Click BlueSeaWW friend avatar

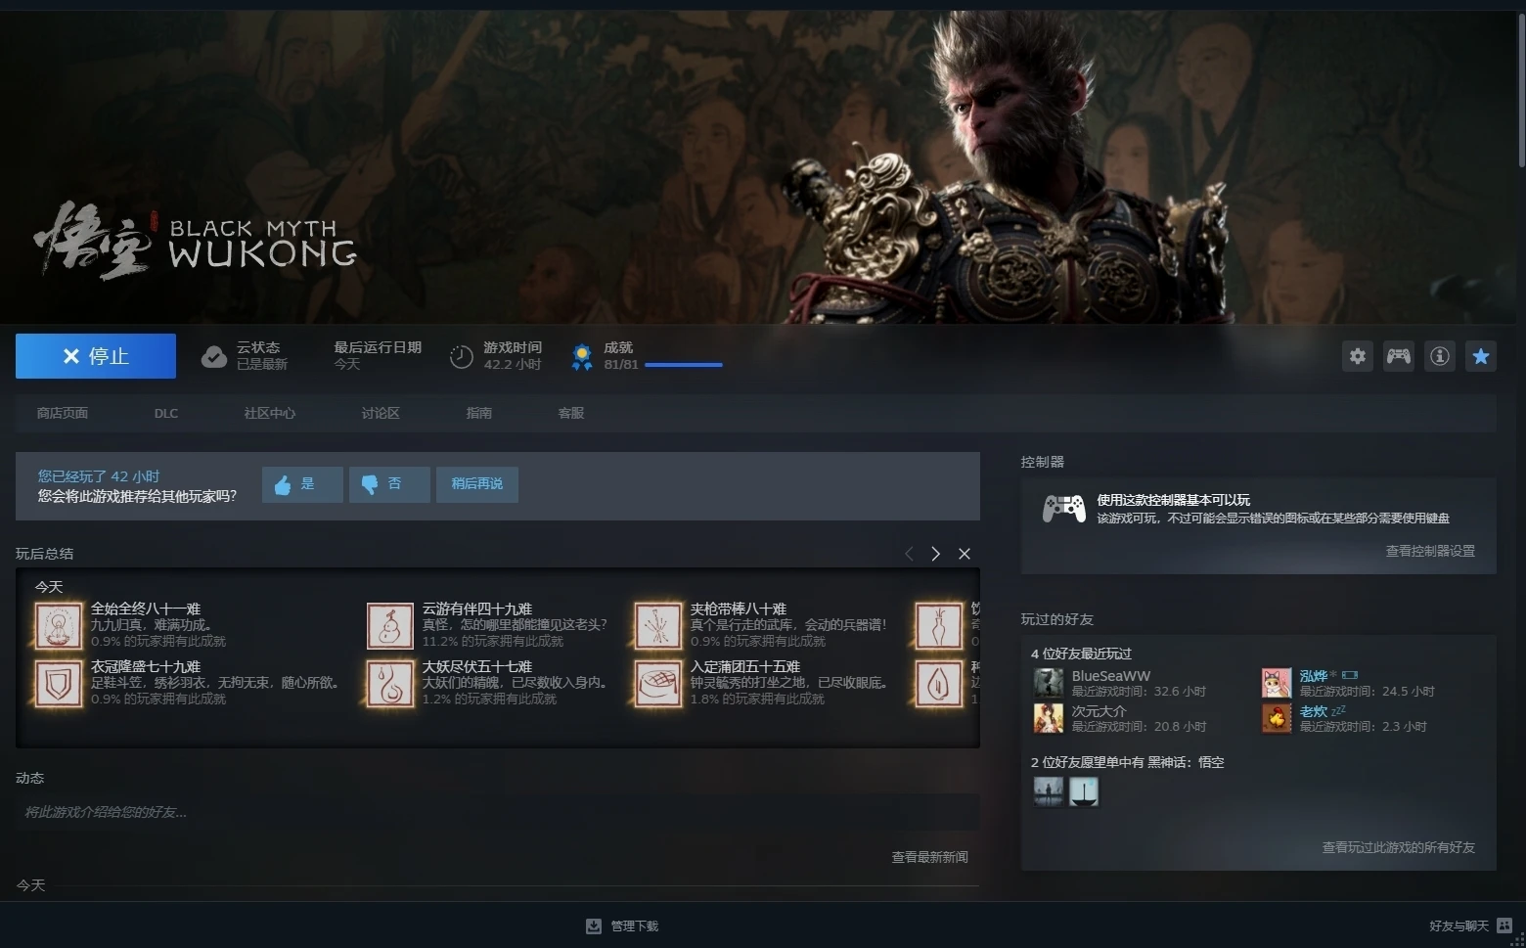(1049, 683)
